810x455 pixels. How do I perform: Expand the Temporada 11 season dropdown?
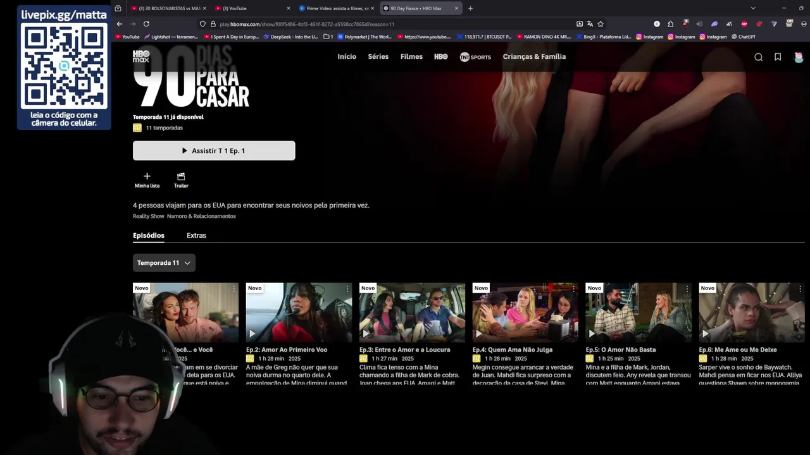[x=164, y=263]
